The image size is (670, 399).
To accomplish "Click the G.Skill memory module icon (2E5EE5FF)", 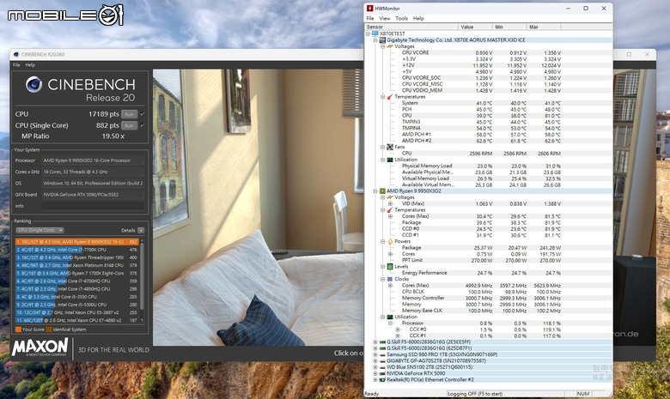I will (382, 342).
